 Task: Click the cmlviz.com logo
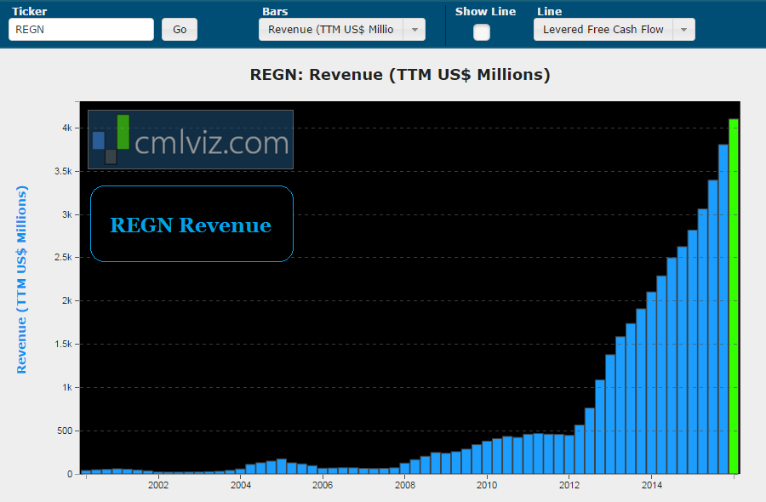(x=191, y=140)
